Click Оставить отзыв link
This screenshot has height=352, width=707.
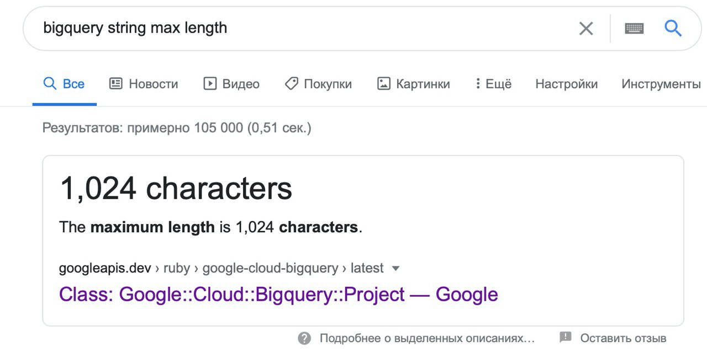click(x=623, y=338)
